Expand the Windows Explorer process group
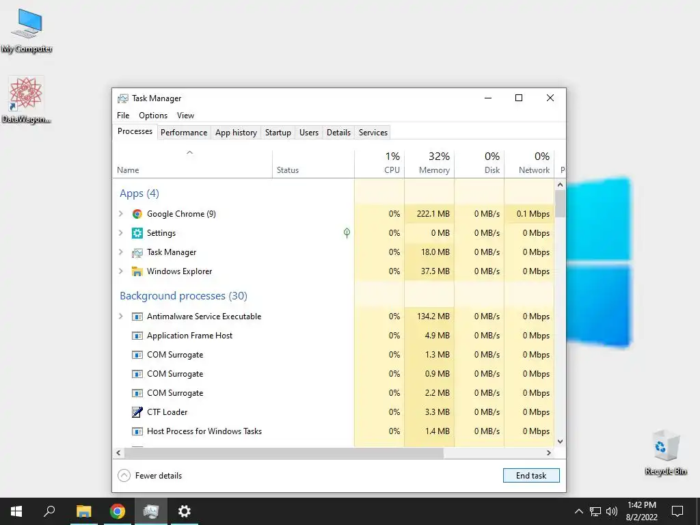Screen dimensions: 700x525 (120, 271)
